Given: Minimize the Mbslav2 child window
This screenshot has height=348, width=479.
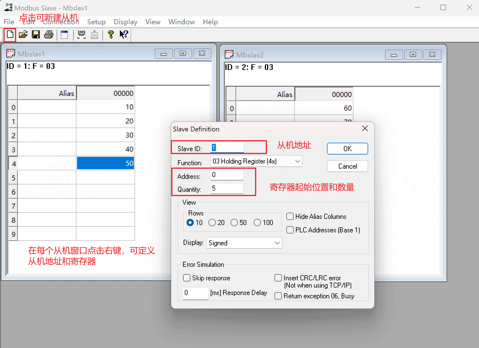Looking at the screenshot, I should click(394, 55).
